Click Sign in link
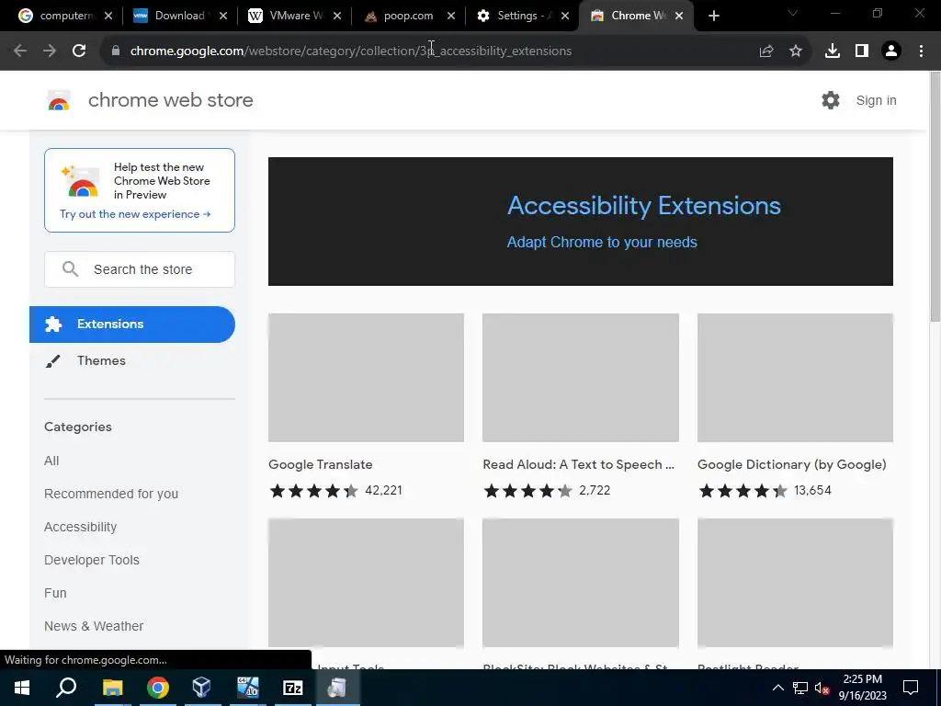Viewport: 941px width, 706px height. [876, 100]
